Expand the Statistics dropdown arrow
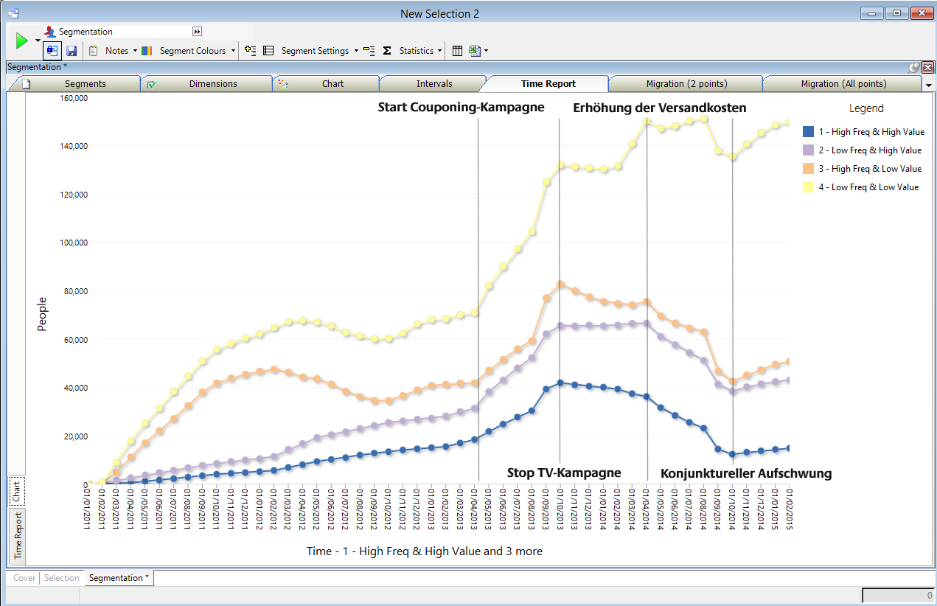This screenshot has height=606, width=937. [x=440, y=51]
